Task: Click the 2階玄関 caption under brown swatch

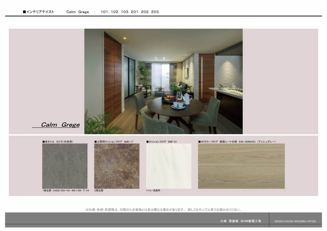Action: pyautogui.click(x=99, y=190)
